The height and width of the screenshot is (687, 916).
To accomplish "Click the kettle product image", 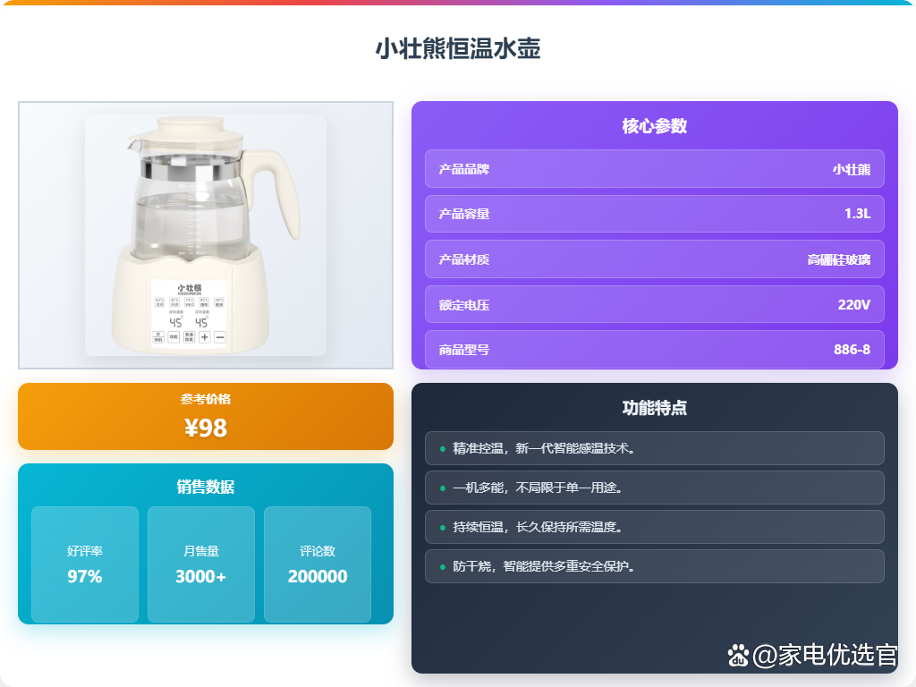I will tap(206, 235).
